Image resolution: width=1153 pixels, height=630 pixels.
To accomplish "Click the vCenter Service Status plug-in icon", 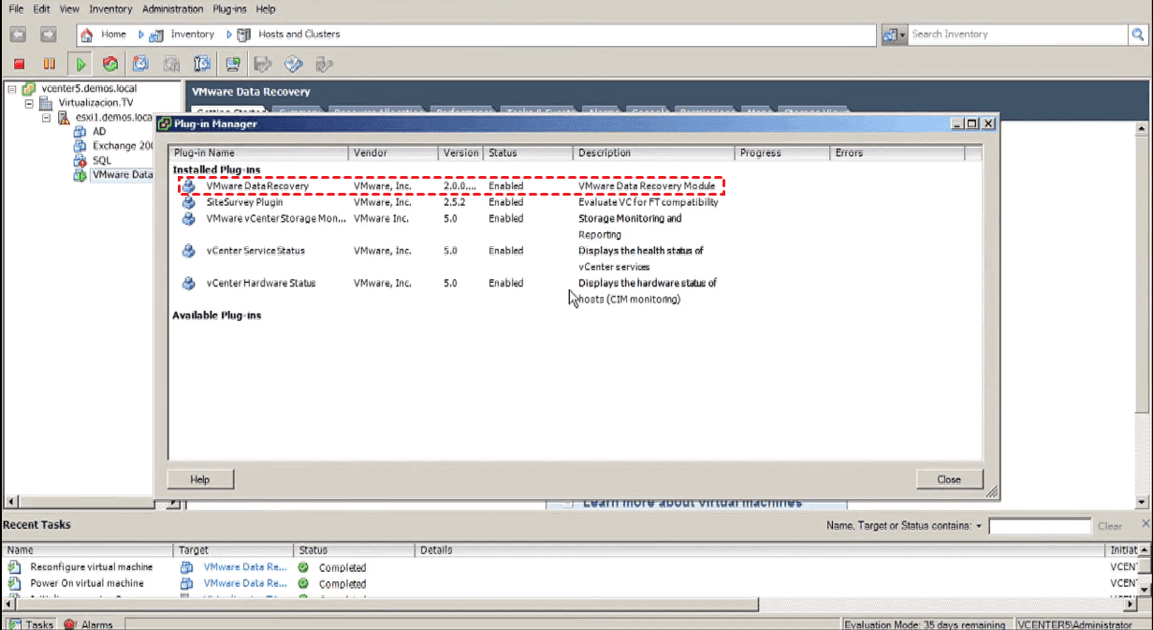I will [x=189, y=251].
